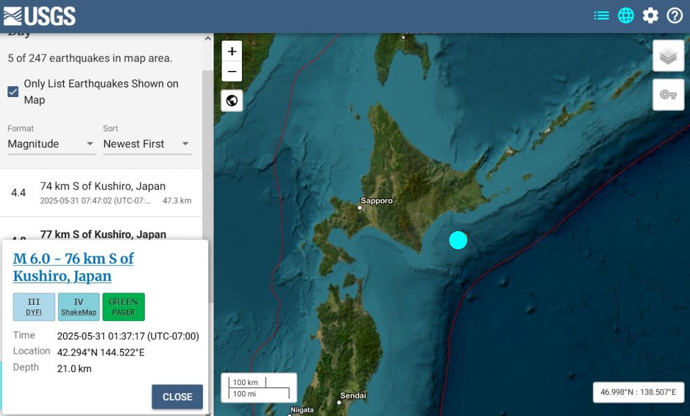690x416 pixels.
Task: Open the USGS home logo
Action: click(40, 16)
